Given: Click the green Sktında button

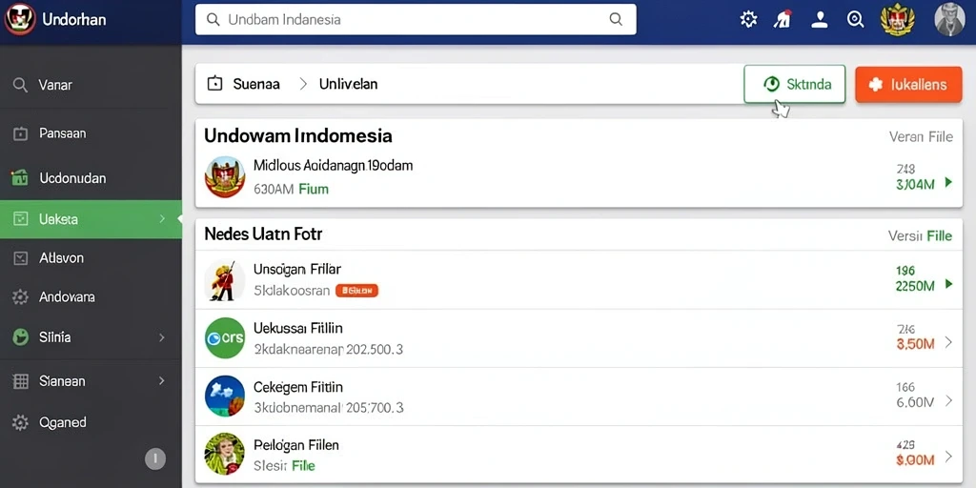Looking at the screenshot, I should [794, 84].
